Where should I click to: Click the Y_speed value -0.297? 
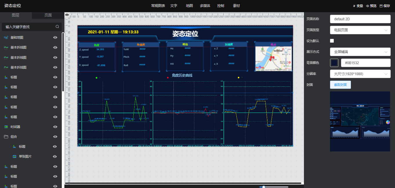point(100,57)
